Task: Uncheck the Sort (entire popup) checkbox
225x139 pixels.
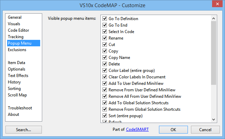Action: [105, 116]
